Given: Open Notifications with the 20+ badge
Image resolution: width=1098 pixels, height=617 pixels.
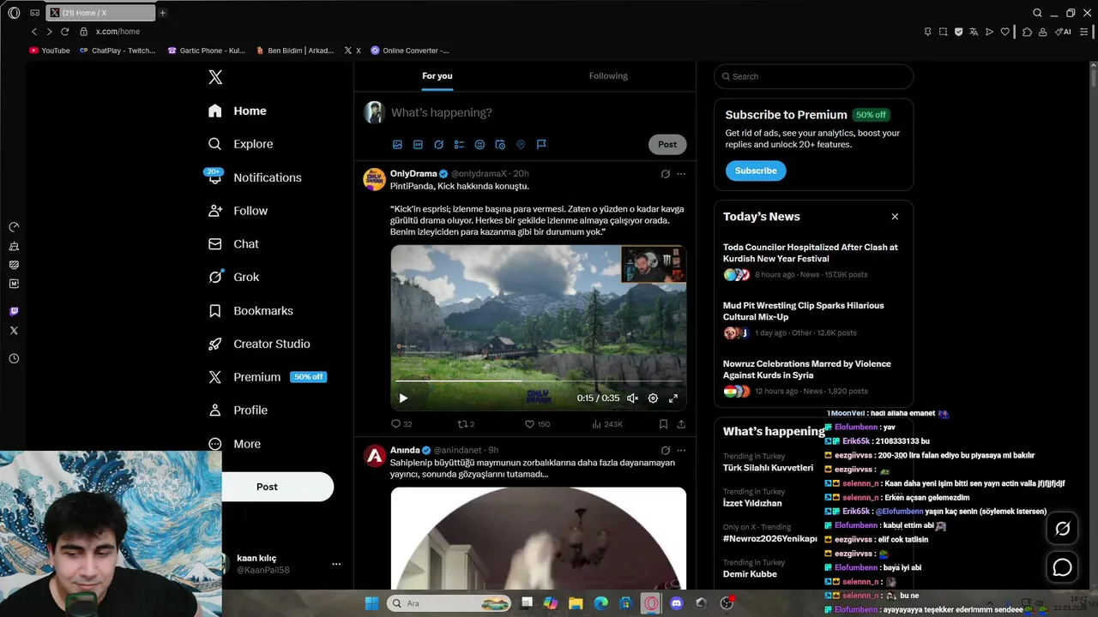Looking at the screenshot, I should [x=255, y=177].
